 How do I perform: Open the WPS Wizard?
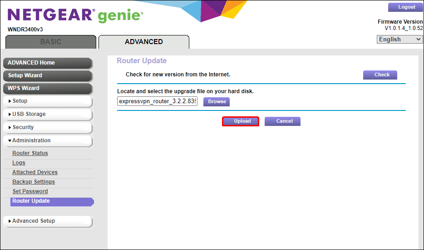[x=48, y=88]
